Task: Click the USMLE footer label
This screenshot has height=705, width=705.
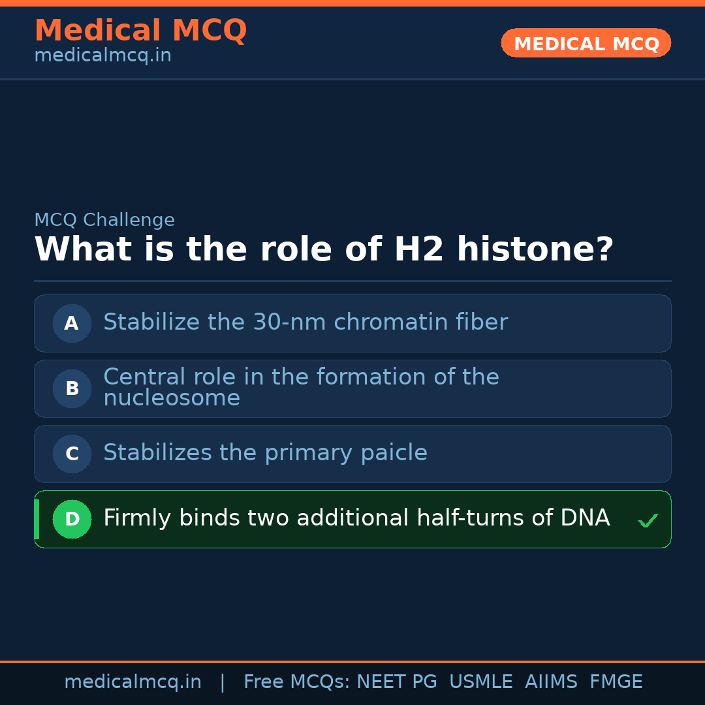Action: [480, 682]
